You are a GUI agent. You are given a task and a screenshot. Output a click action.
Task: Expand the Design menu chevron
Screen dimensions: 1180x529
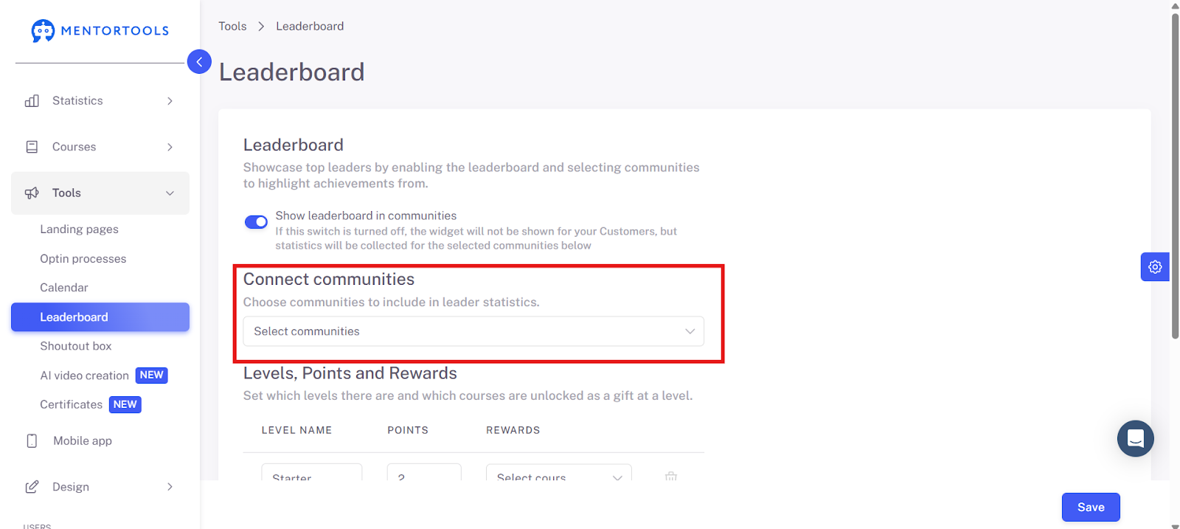pyautogui.click(x=170, y=487)
